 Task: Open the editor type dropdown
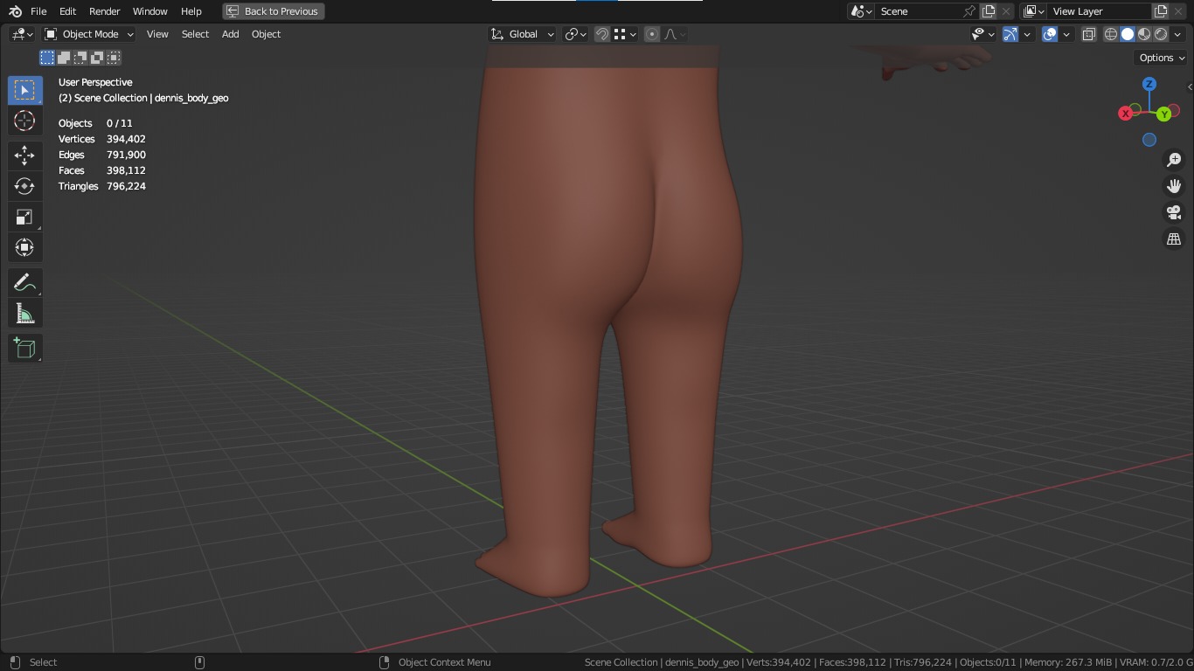(x=23, y=34)
